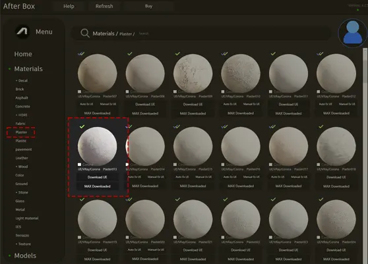Open the user profile avatar
Image resolution: width=368 pixels, height=264 pixels.
tap(353, 33)
